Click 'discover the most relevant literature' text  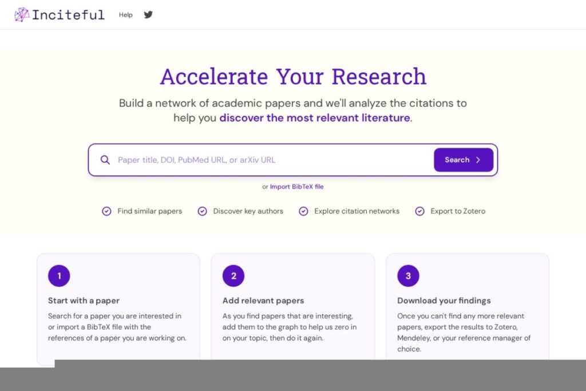315,118
